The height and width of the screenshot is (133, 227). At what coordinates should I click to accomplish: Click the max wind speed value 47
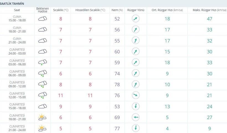210,19
